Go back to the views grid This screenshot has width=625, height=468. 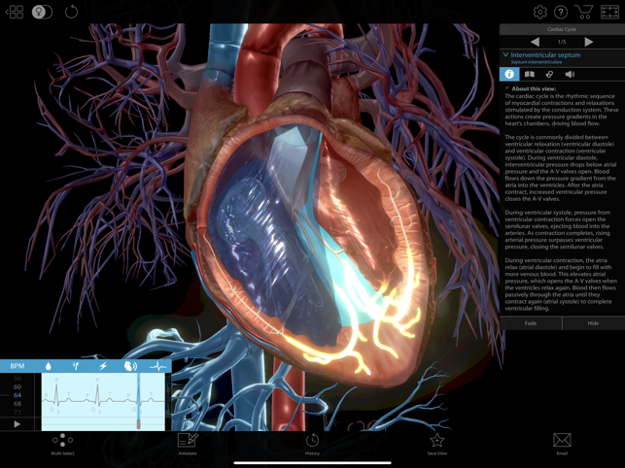click(15, 13)
